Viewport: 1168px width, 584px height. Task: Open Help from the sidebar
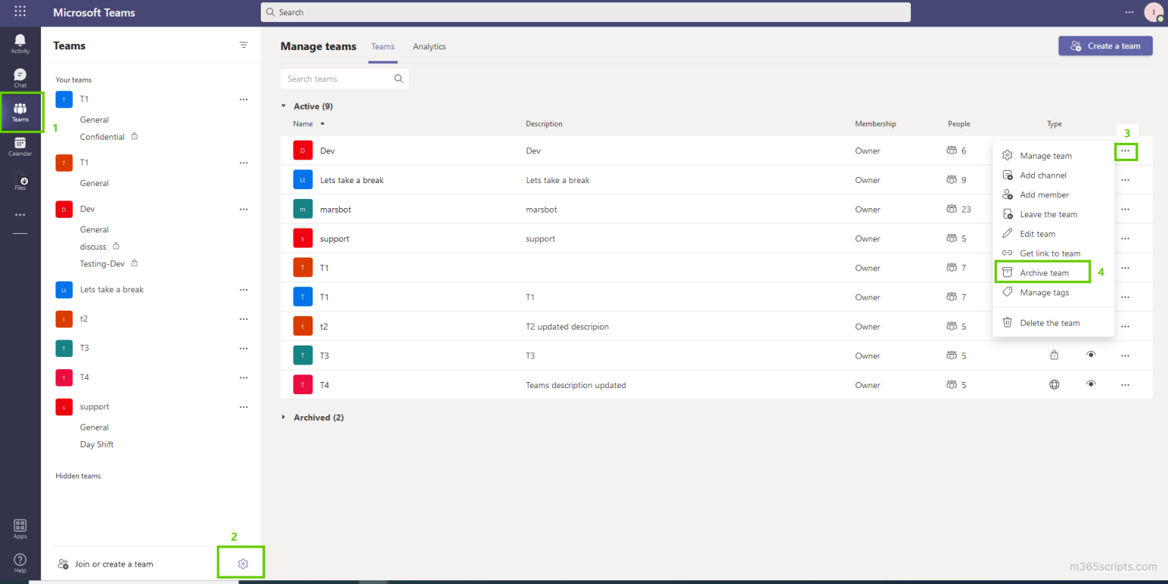(x=20, y=560)
